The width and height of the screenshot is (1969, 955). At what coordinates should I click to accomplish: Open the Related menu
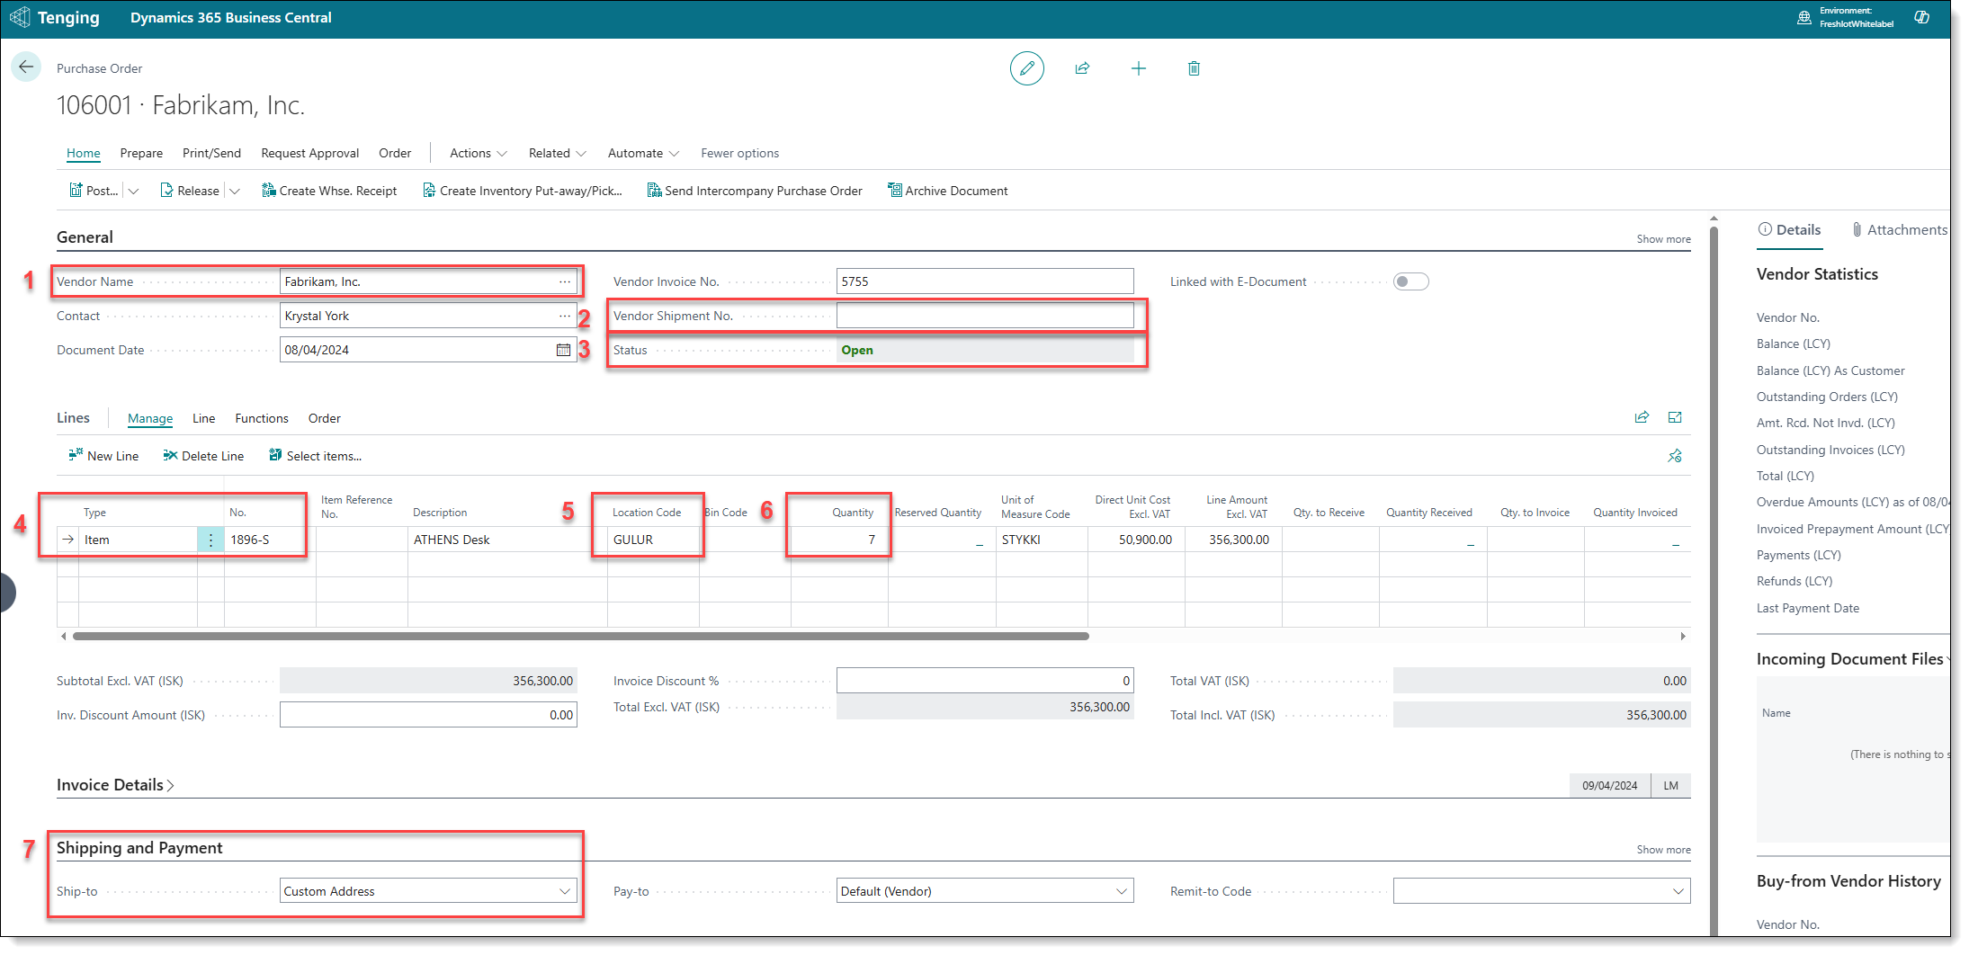(x=558, y=153)
